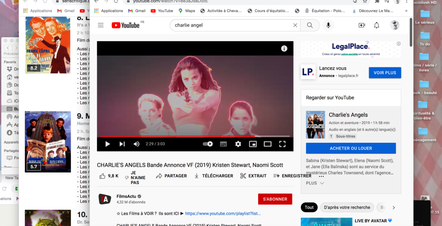442x226 pixels.
Task: Like the video with 9,8 K likes
Action: click(109, 176)
